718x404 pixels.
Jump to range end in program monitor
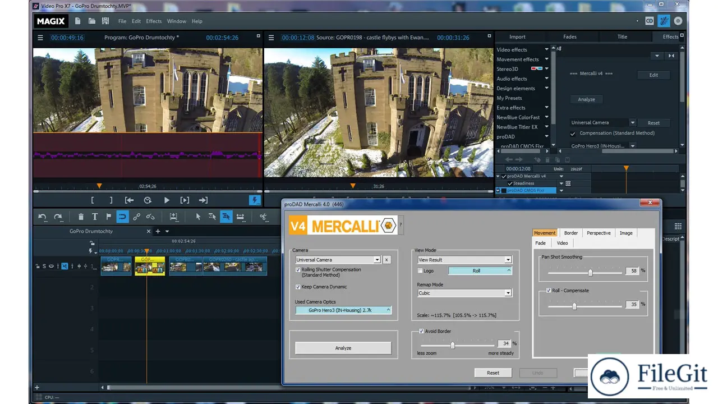(203, 200)
